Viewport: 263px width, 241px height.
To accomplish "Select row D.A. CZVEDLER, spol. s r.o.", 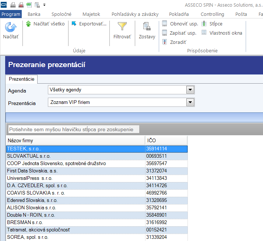I will pos(97,186).
